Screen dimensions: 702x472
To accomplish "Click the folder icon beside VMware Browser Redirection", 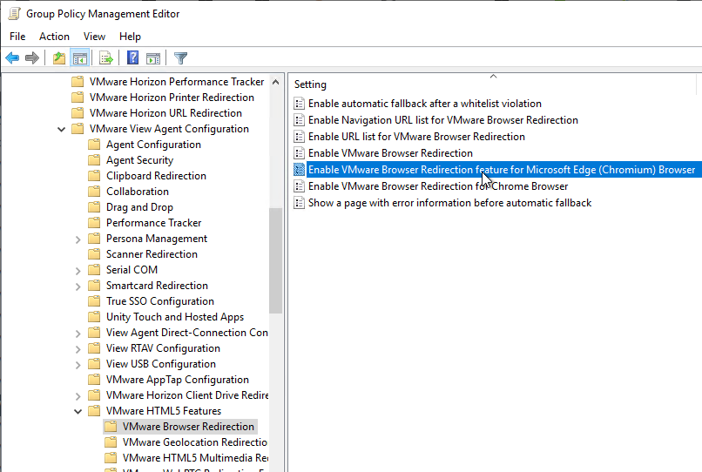I will point(111,427).
